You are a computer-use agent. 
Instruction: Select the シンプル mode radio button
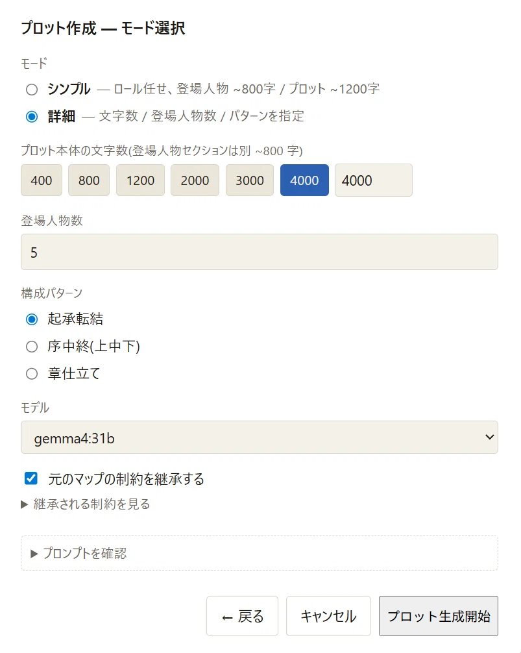tap(32, 90)
